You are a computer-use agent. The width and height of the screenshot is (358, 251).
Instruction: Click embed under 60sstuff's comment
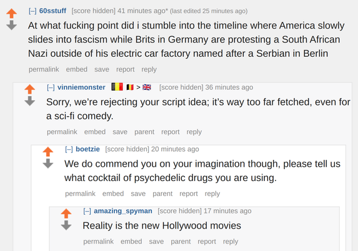(x=76, y=69)
